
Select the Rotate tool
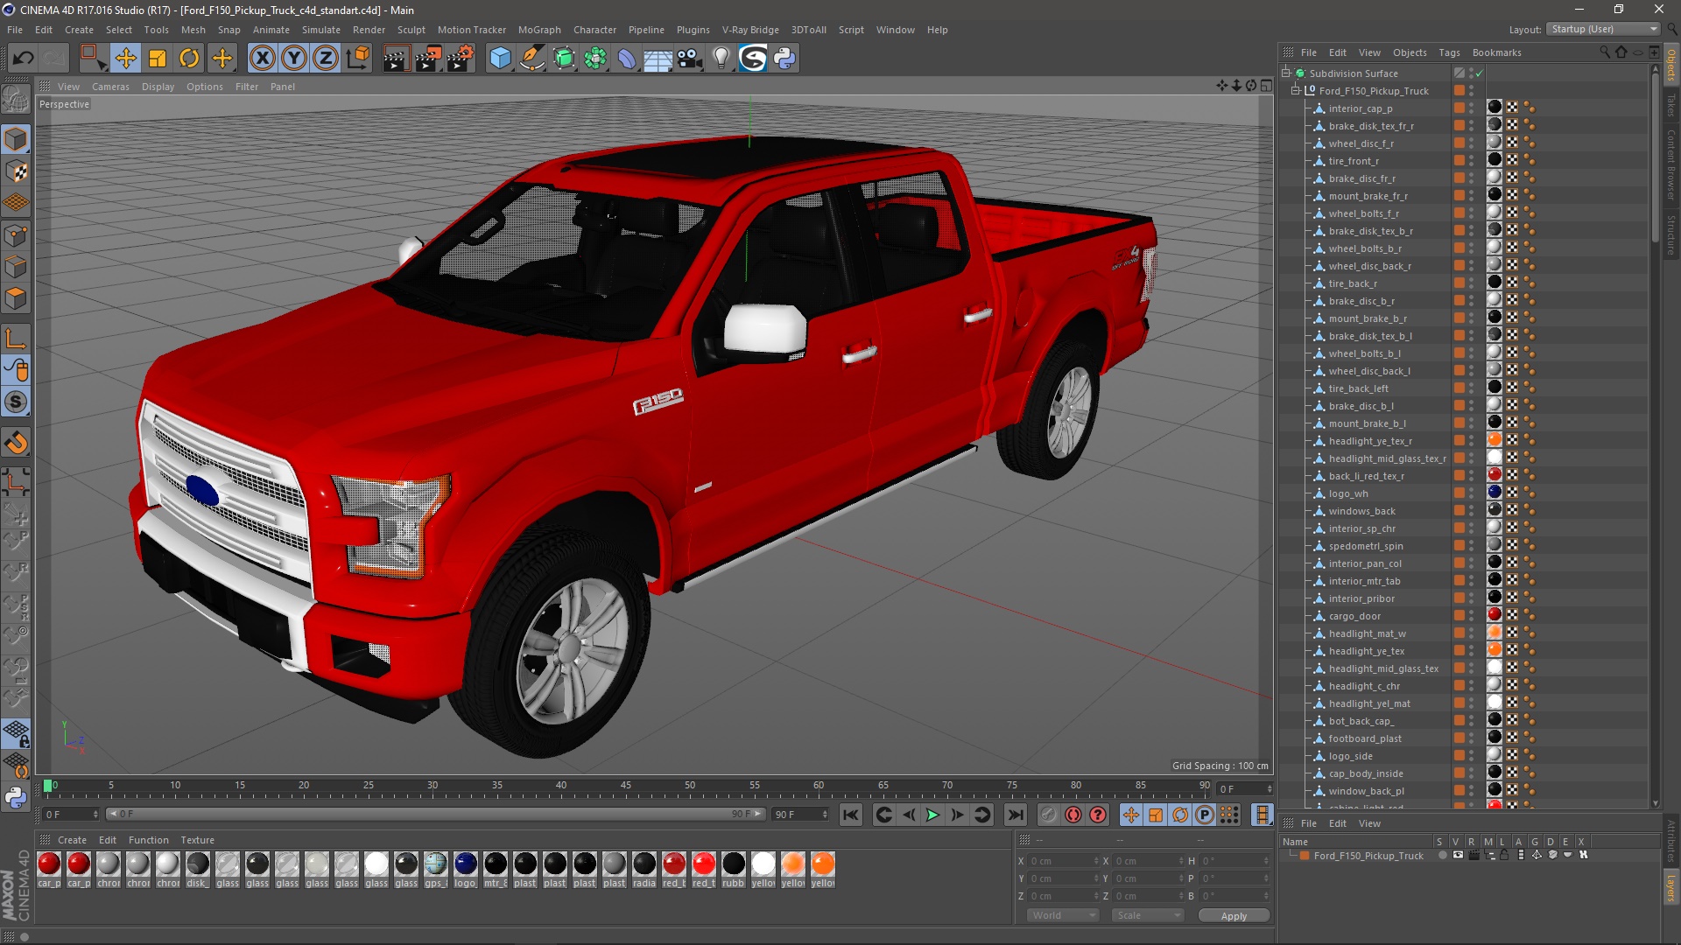[189, 59]
